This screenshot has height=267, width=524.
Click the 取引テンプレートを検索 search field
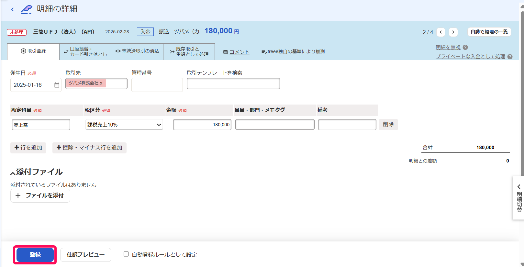click(233, 83)
